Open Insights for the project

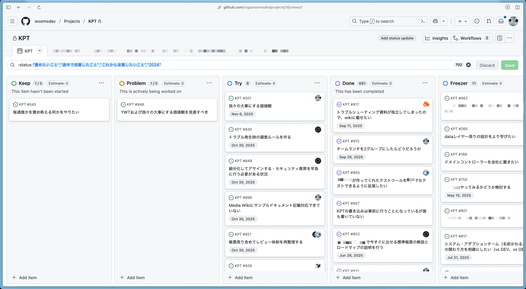click(x=436, y=38)
